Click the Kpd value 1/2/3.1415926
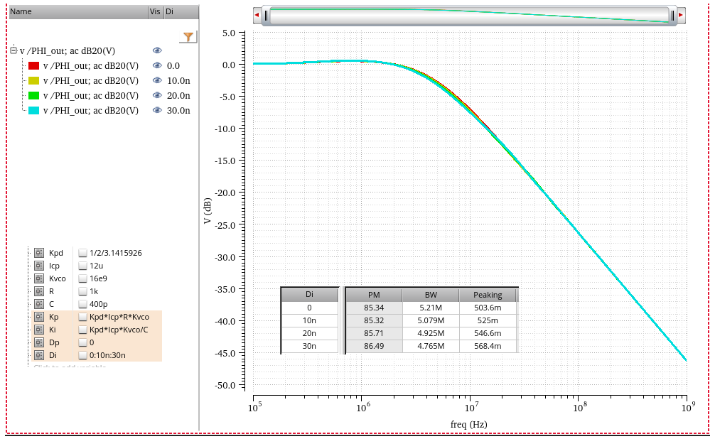The width and height of the screenshot is (715, 439). point(116,253)
